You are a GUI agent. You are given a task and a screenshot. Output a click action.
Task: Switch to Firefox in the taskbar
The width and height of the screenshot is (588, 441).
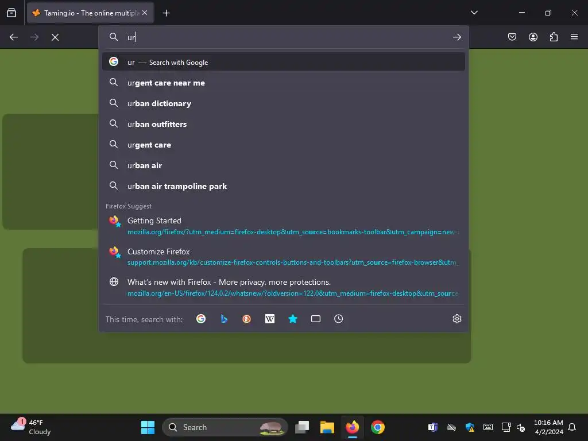pos(352,427)
